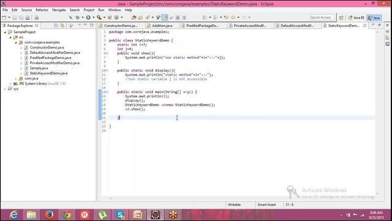
Task: Click the Open Perspective icon
Action: [341, 18]
